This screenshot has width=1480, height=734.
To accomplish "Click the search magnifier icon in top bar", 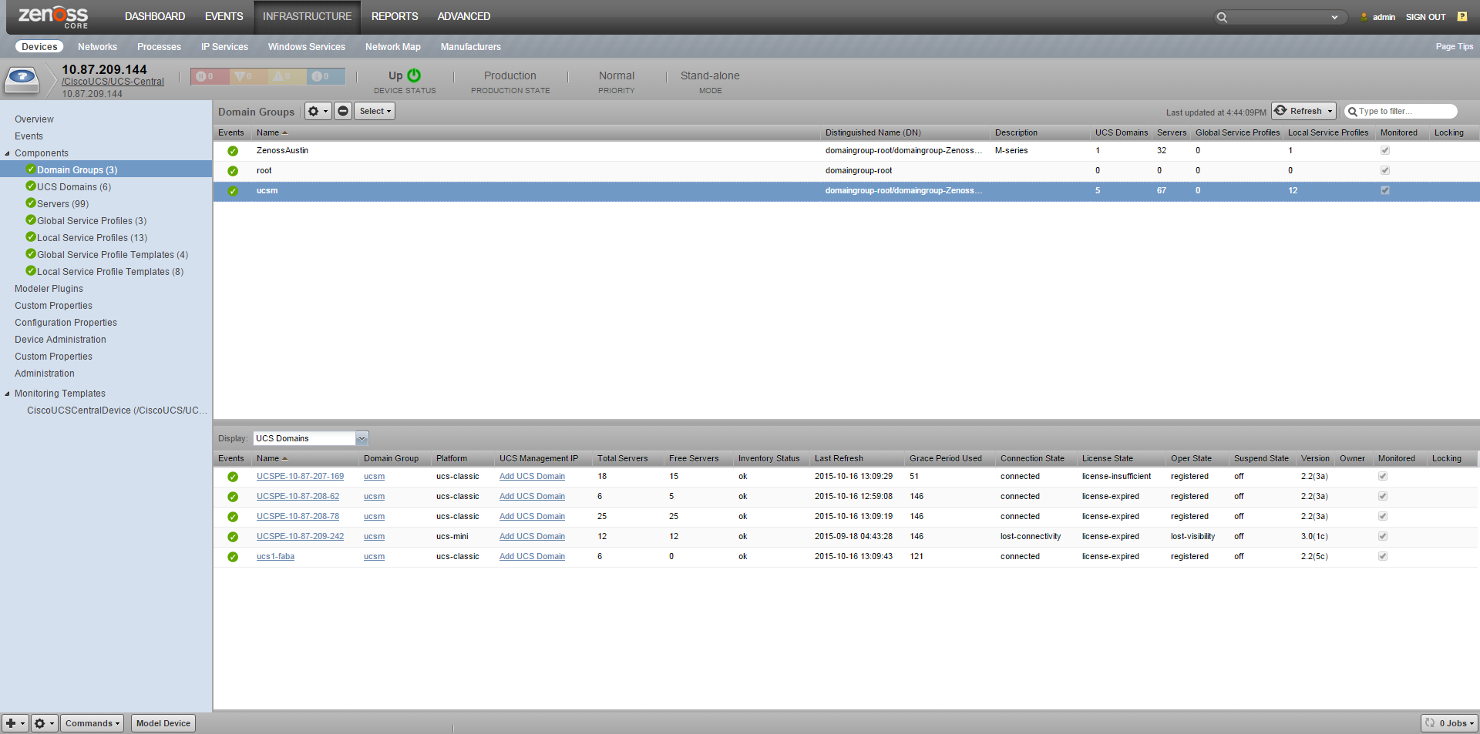I will point(1222,17).
